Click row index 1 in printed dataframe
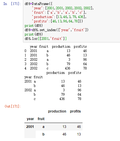The image size is (120, 141). [x=25, y=55]
